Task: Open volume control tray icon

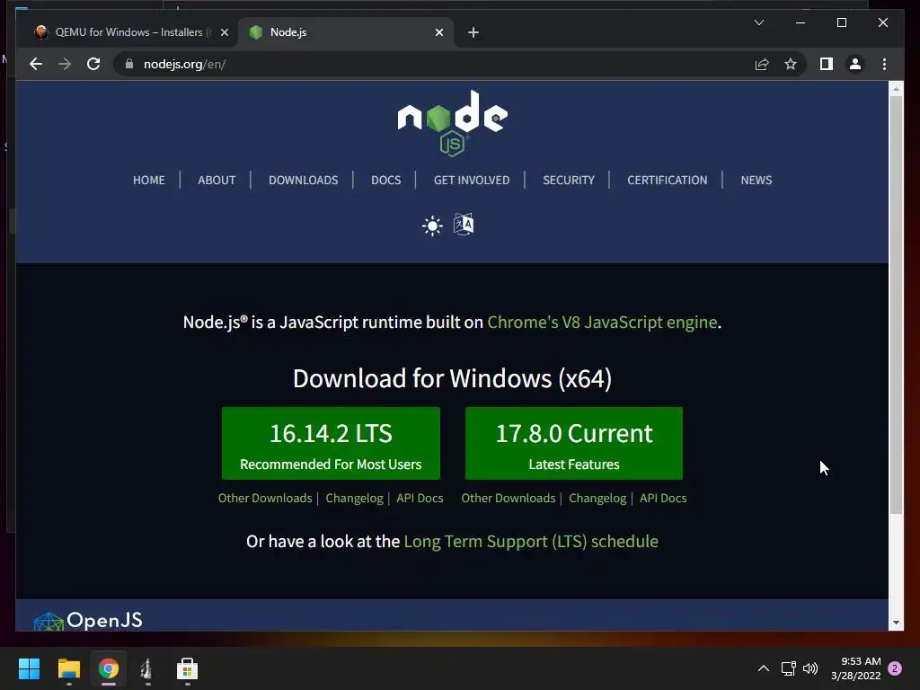Action: click(x=810, y=668)
